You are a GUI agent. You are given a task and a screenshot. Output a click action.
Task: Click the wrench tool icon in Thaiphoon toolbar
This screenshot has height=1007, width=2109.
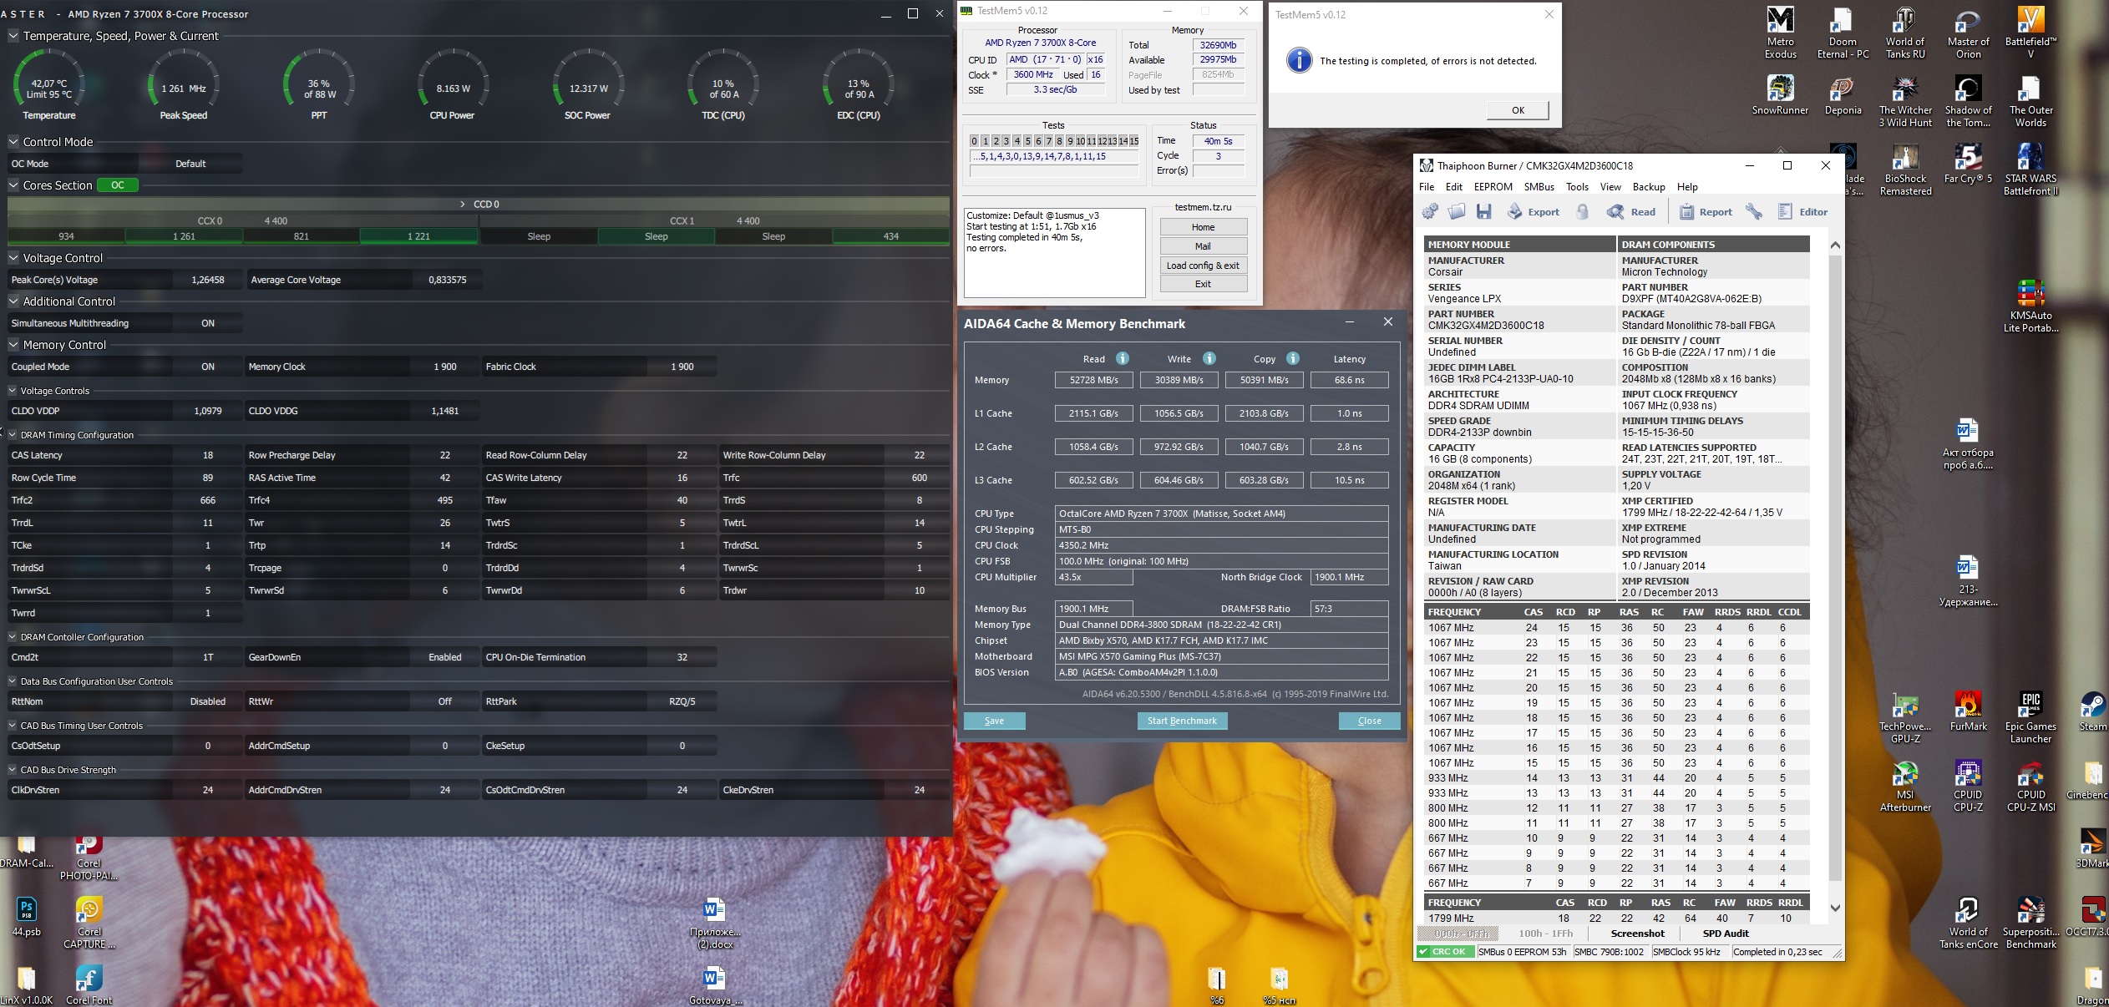pyautogui.click(x=1754, y=211)
